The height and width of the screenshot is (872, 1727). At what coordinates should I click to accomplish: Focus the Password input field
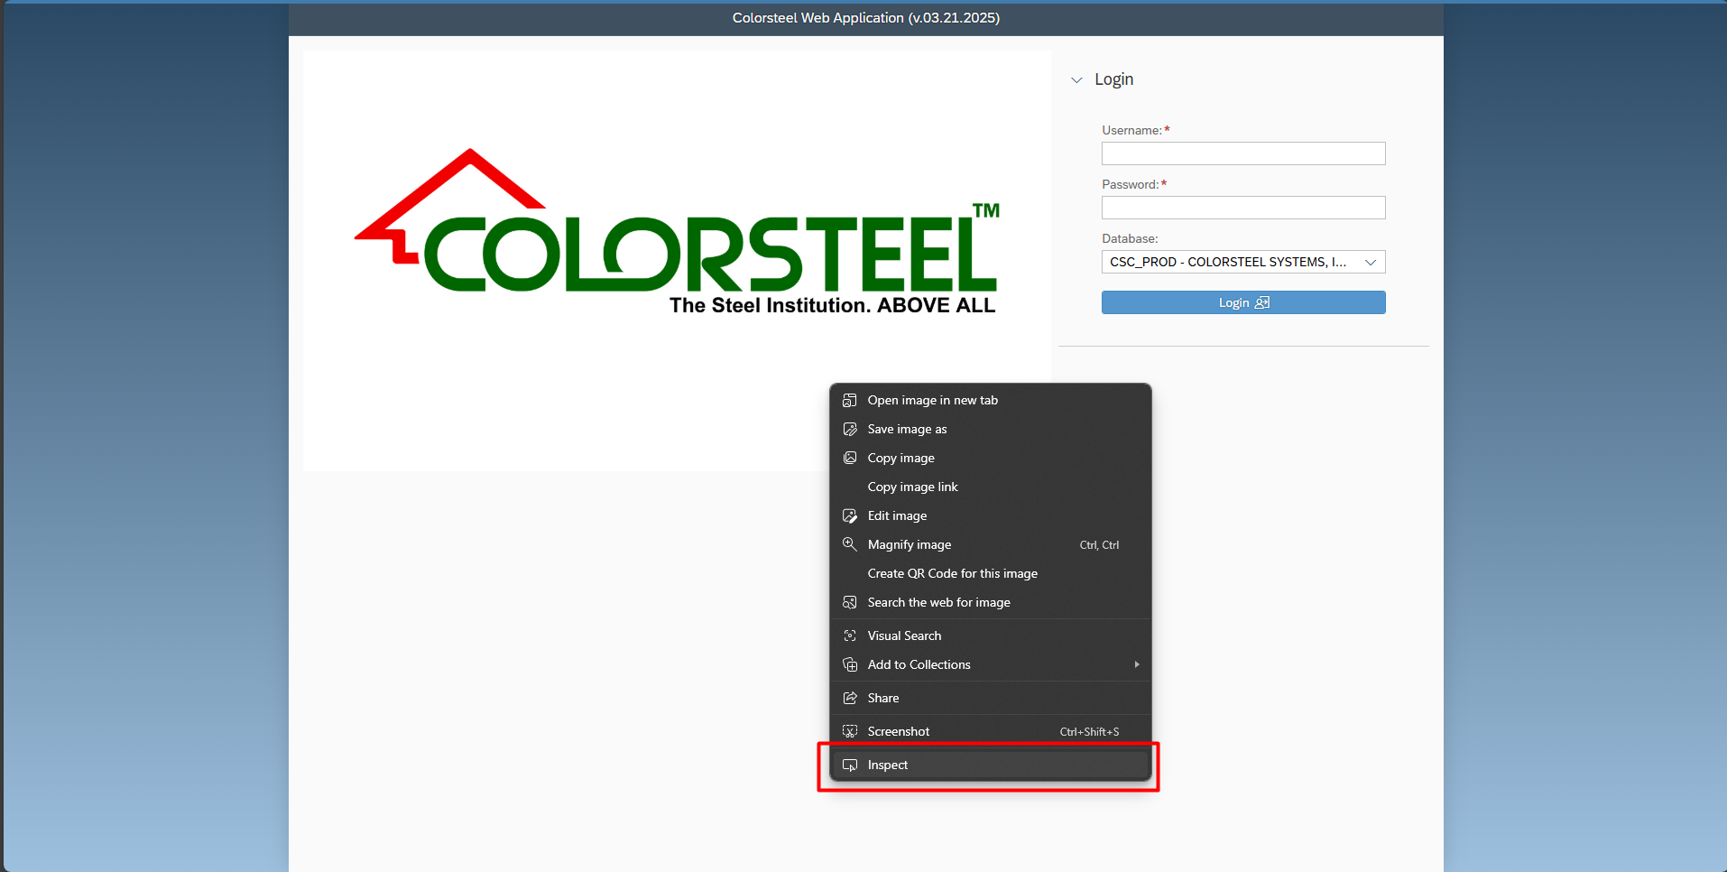[x=1243, y=208]
